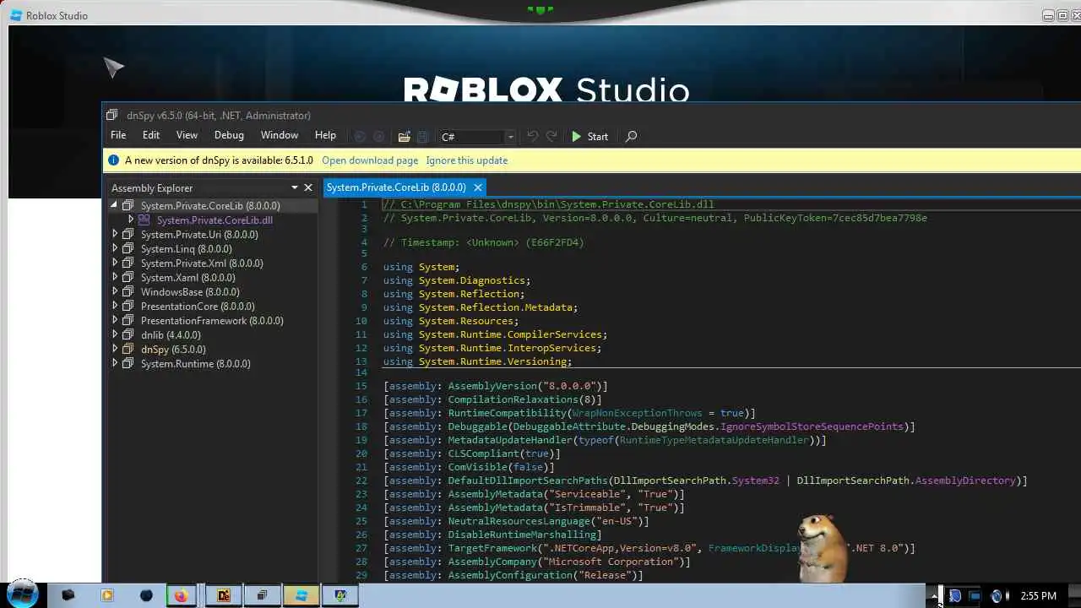This screenshot has height=608, width=1081.
Task: Collapse the System.Private.CoreLib (8.0.0.0) node
Action: click(114, 205)
